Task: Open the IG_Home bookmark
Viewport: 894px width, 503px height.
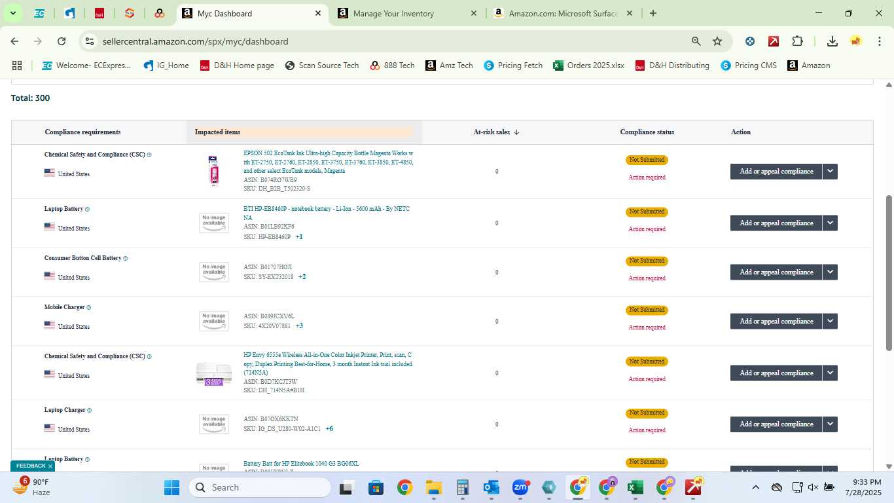Action: click(166, 65)
